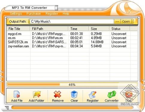Click the browse '...' output path button
Screen dimensions: 145x112
point(117,22)
